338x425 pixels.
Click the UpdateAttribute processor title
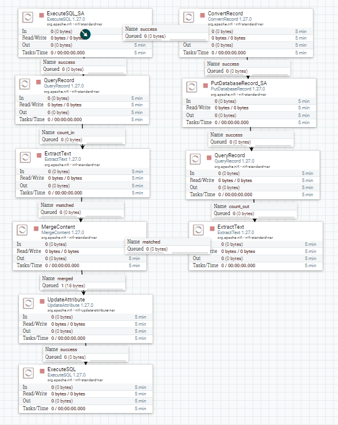66,300
